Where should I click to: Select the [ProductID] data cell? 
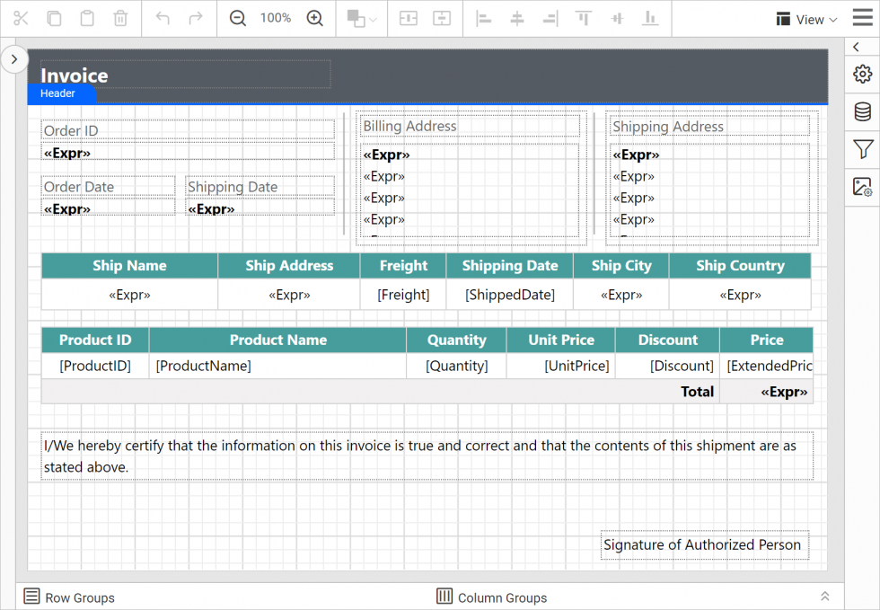[95, 366]
